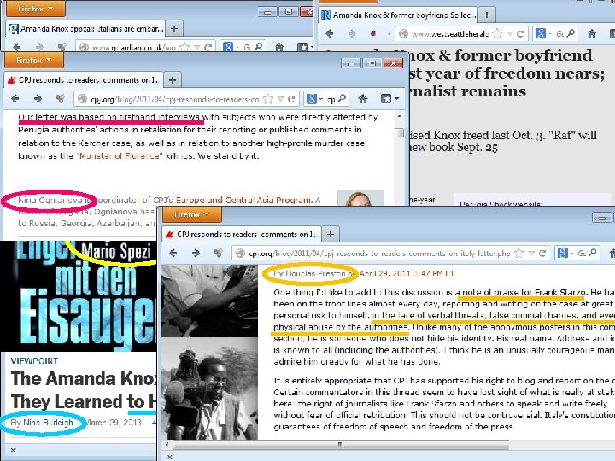Click Nina Ognianova portrait thumbnail
The width and height of the screenshot is (615, 461).
pyautogui.click(x=360, y=198)
